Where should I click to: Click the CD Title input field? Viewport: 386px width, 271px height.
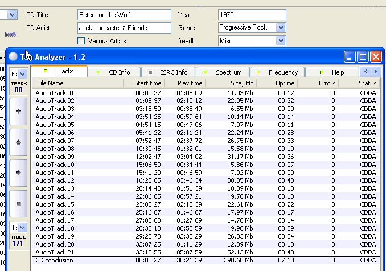[x=124, y=14]
